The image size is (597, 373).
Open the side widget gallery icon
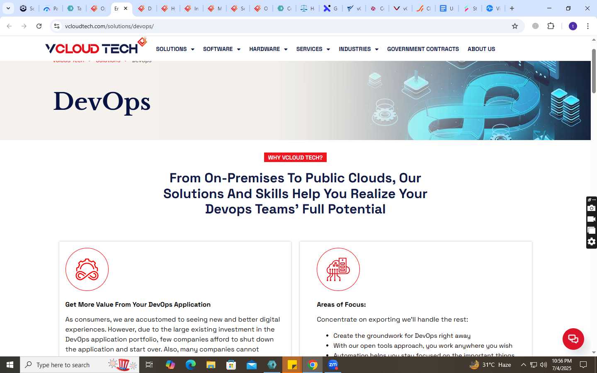[592, 230]
